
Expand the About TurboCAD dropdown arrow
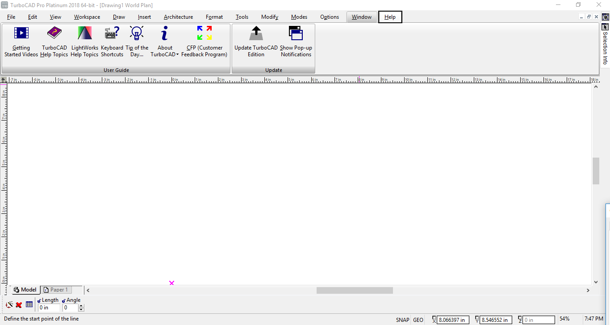(177, 54)
